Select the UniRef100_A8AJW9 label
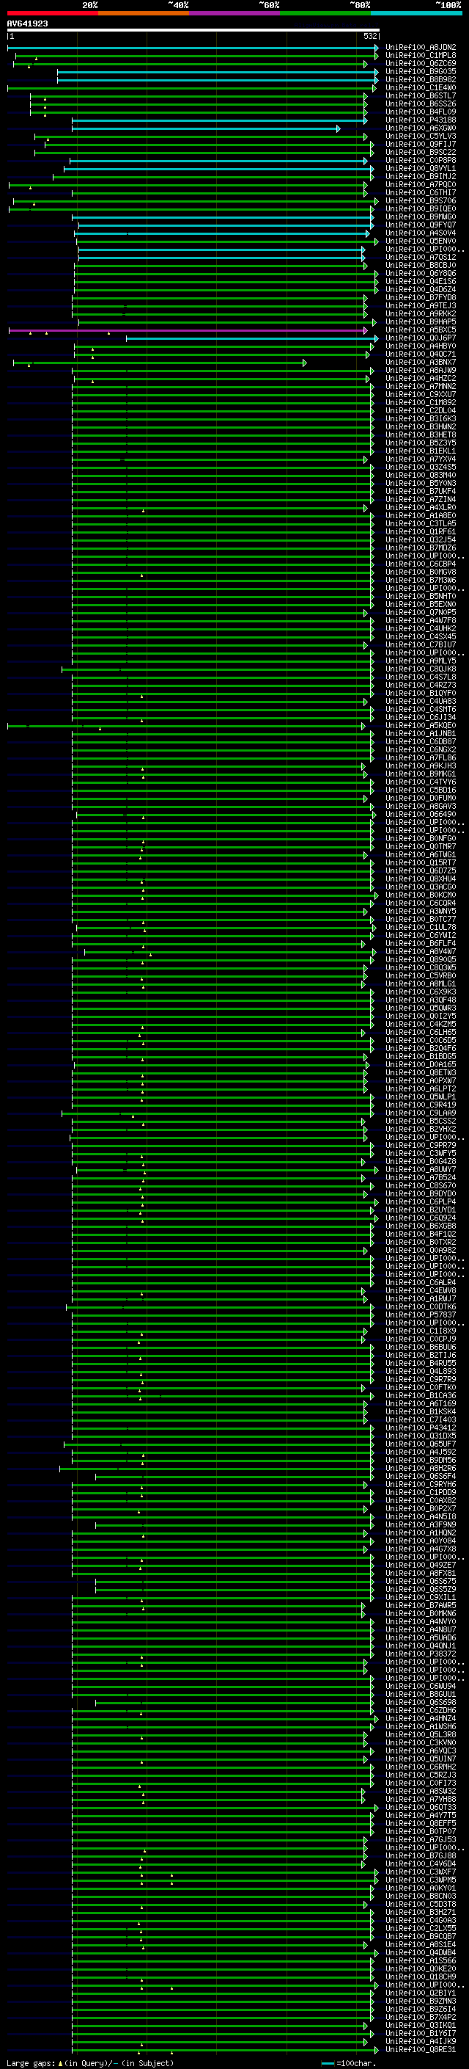The width and height of the screenshot is (469, 2069). 421,370
